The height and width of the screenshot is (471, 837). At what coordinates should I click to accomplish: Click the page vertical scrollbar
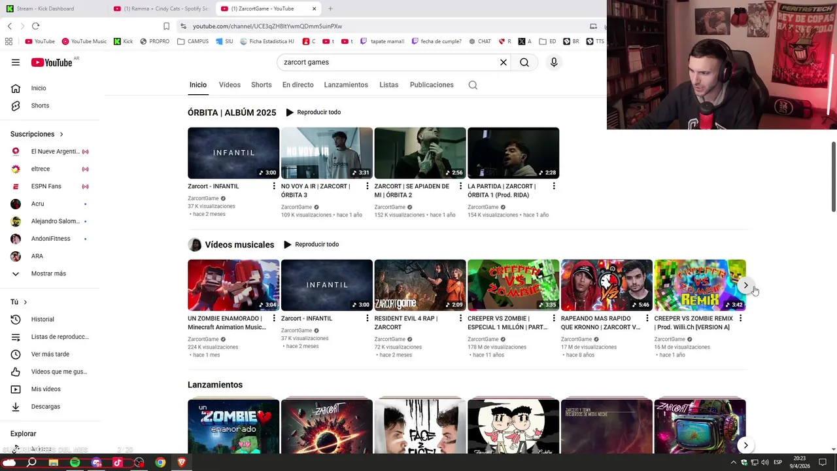(x=834, y=177)
